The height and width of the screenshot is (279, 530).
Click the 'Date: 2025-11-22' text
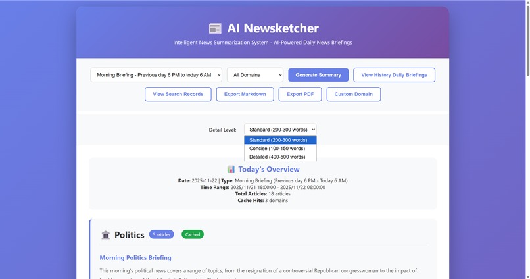tap(198, 180)
